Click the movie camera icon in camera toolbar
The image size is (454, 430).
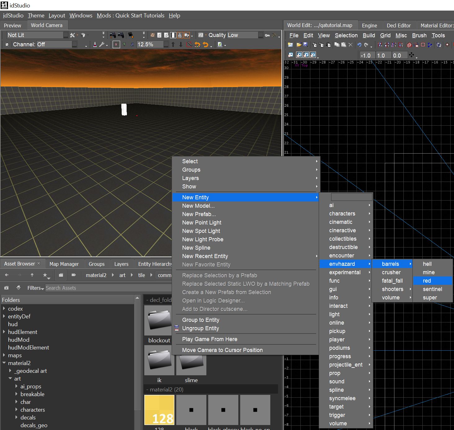131,35
